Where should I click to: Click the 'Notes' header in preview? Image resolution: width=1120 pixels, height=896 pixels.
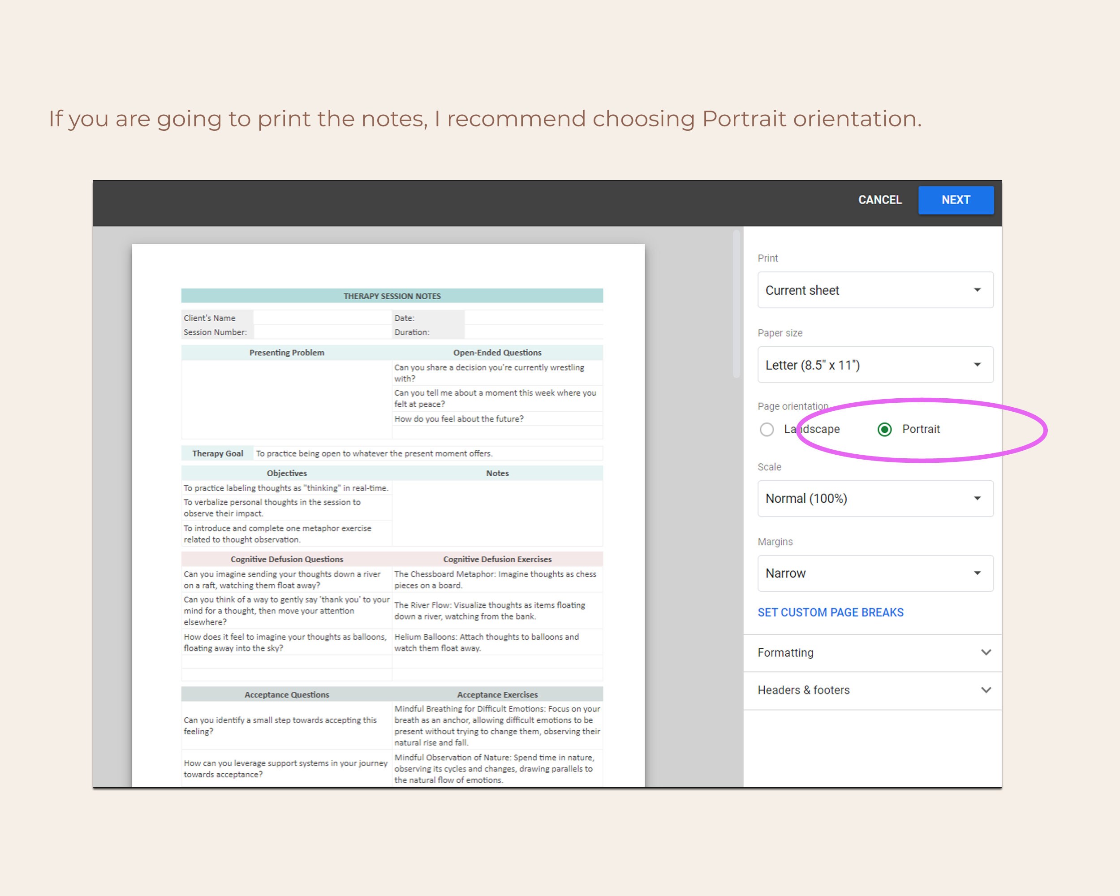[x=497, y=473]
